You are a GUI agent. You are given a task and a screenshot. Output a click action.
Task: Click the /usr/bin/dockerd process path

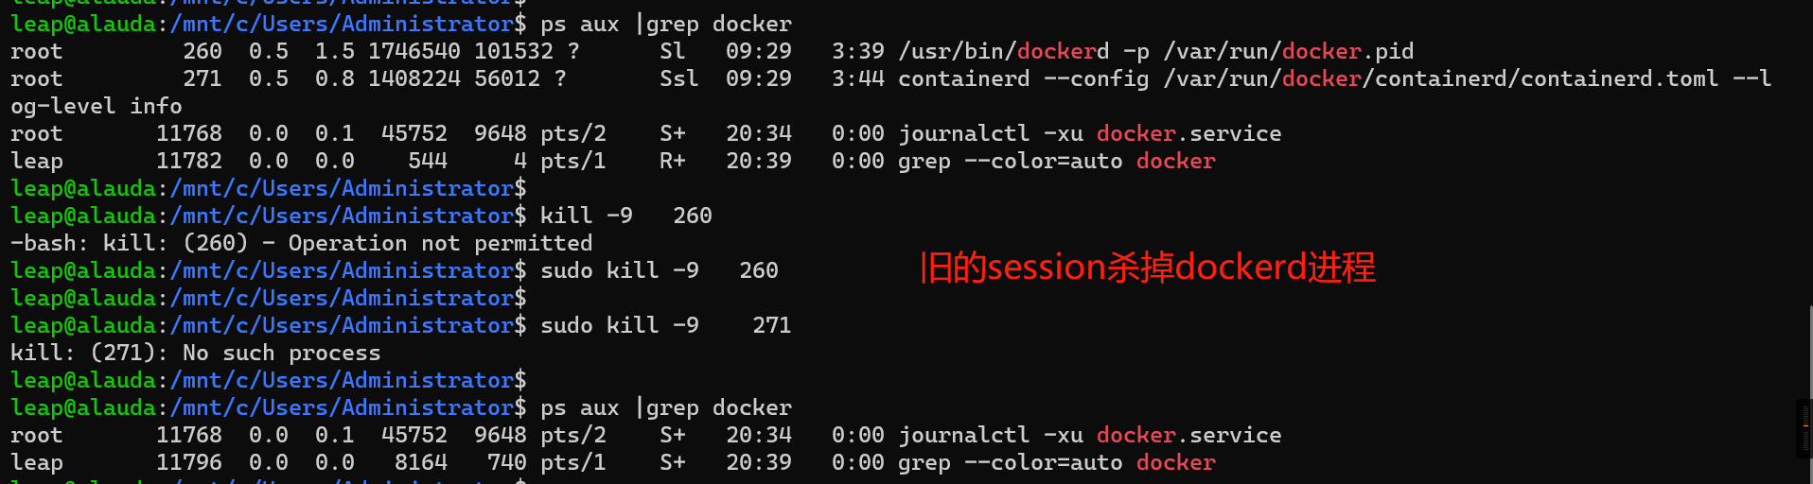coord(1004,51)
